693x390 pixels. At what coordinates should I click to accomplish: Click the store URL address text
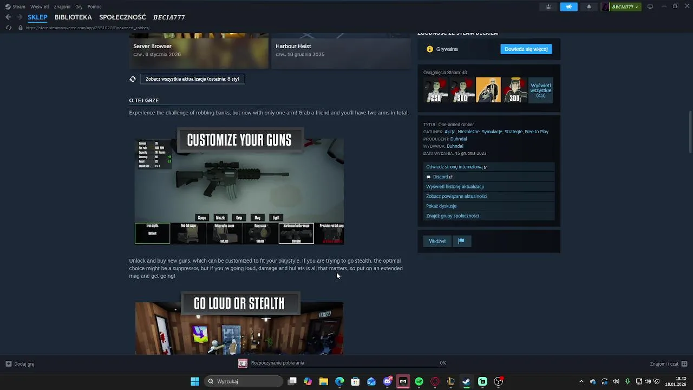point(88,28)
